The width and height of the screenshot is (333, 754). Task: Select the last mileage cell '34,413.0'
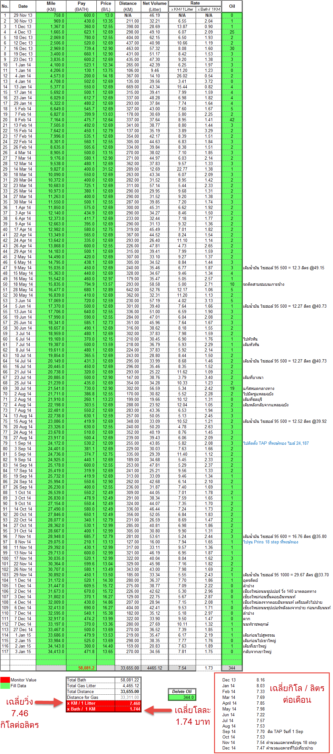click(x=51, y=651)
